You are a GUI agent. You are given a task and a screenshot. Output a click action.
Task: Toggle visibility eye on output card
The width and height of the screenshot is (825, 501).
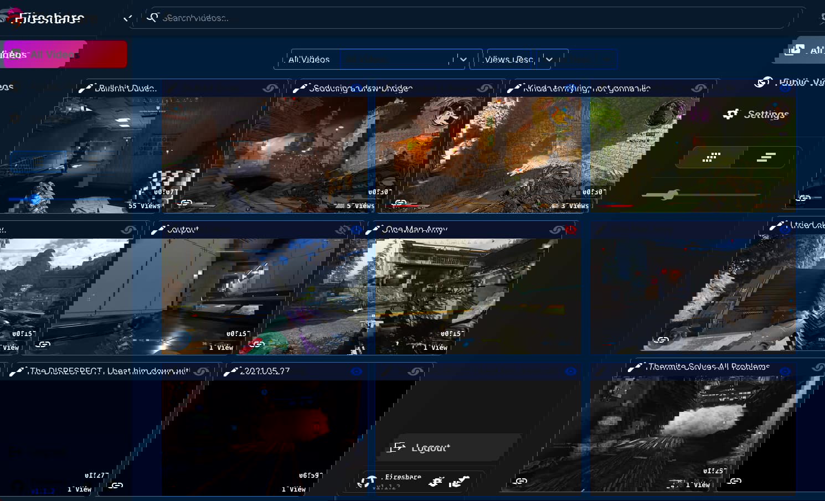(x=343, y=230)
